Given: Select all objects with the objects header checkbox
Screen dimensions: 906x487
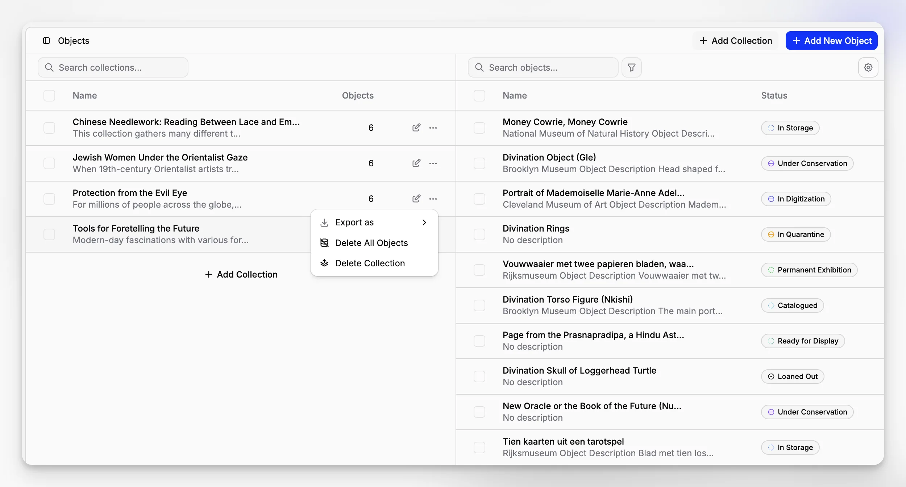Looking at the screenshot, I should coord(479,96).
